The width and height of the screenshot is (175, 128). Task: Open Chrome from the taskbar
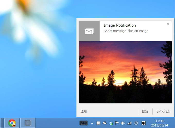click(12, 123)
